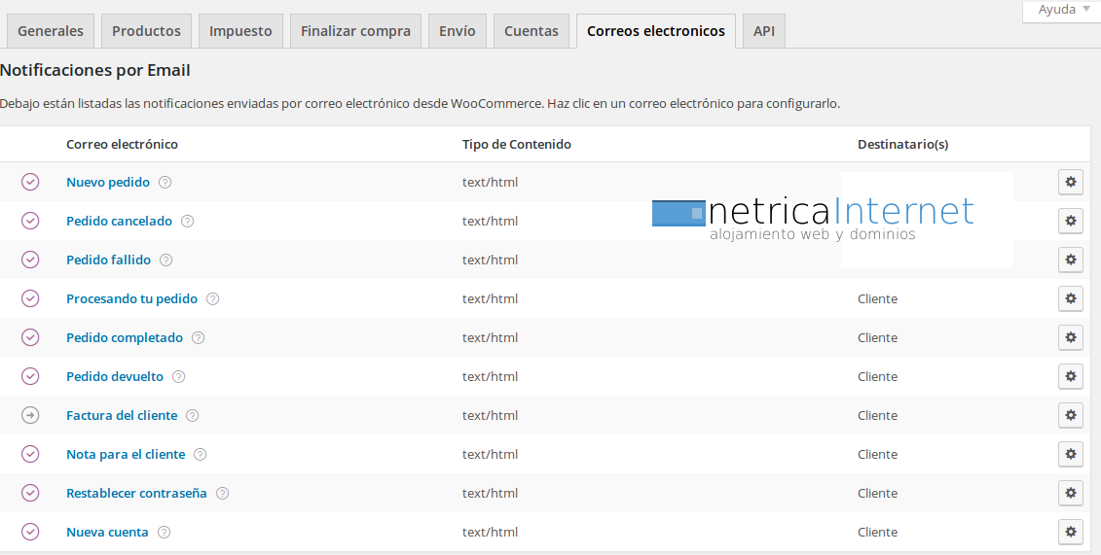
Task: Click the help icon next to Pedido cancelado
Action: click(x=188, y=221)
